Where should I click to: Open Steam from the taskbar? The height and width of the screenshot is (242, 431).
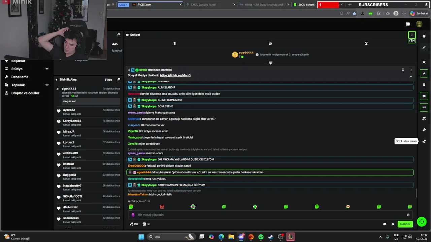[x=271, y=237]
